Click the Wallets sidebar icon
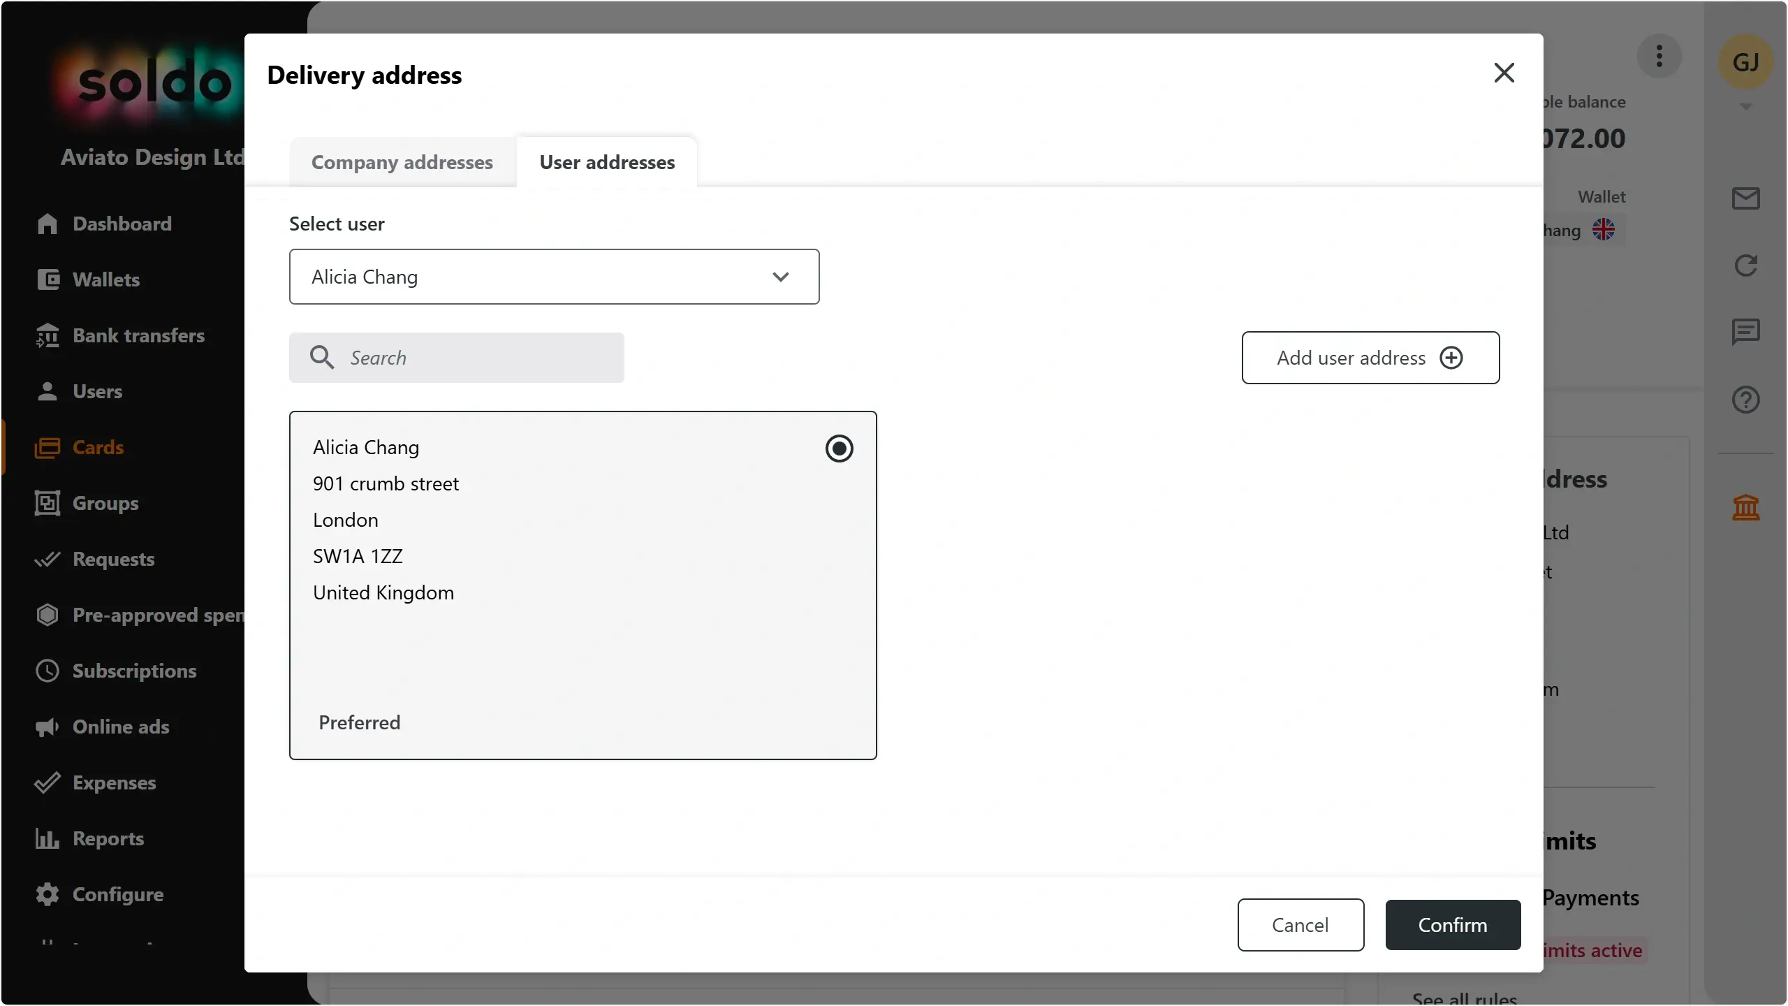Screen dimensions: 1788x1006 coord(47,279)
